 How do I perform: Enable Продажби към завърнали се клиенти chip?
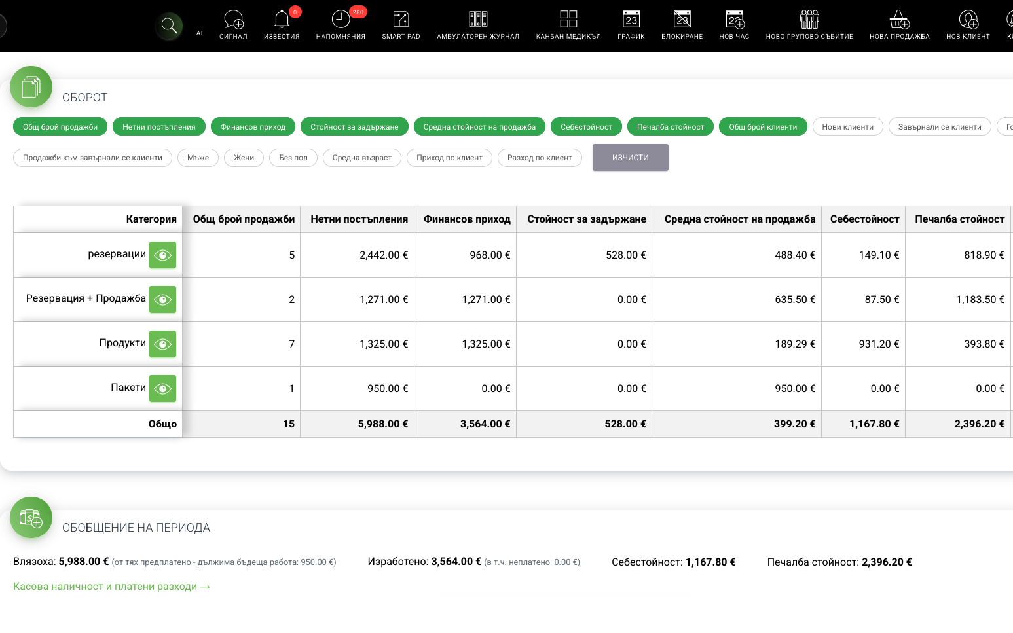point(92,158)
